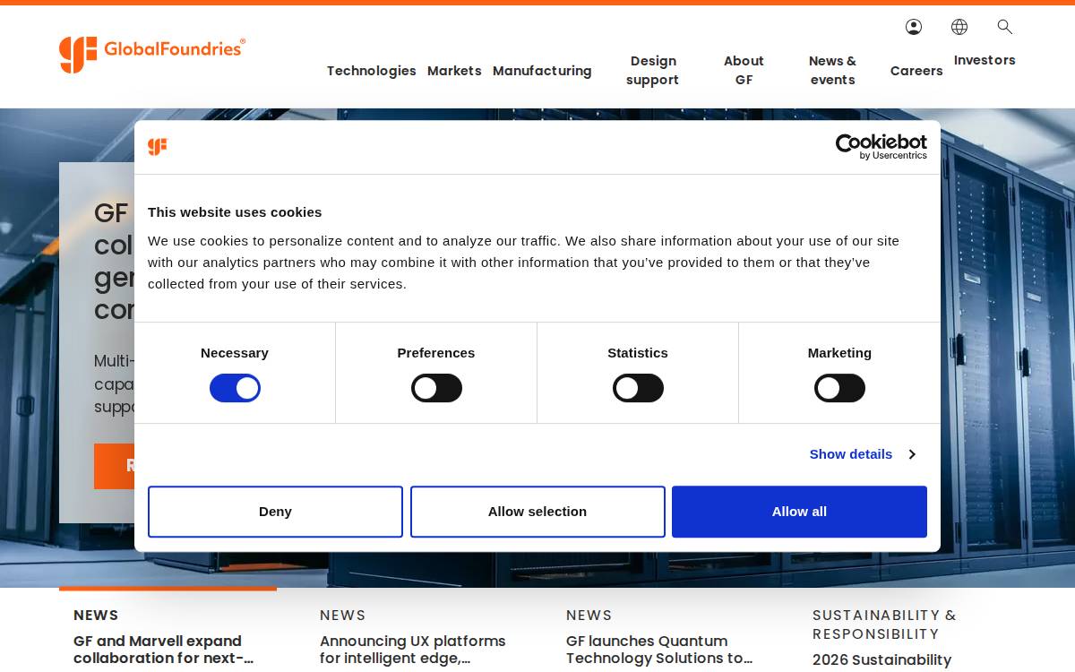Open Announcing UX platforms news item

tap(413, 650)
